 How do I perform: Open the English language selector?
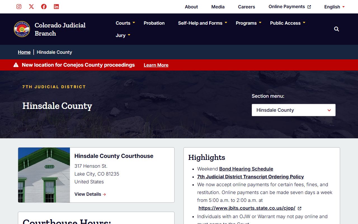pos(334,7)
